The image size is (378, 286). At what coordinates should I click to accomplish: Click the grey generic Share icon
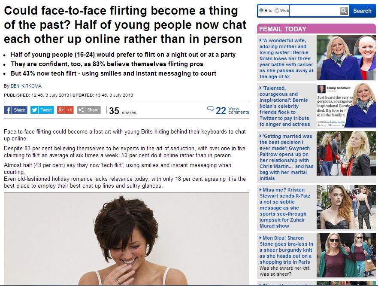point(81,110)
